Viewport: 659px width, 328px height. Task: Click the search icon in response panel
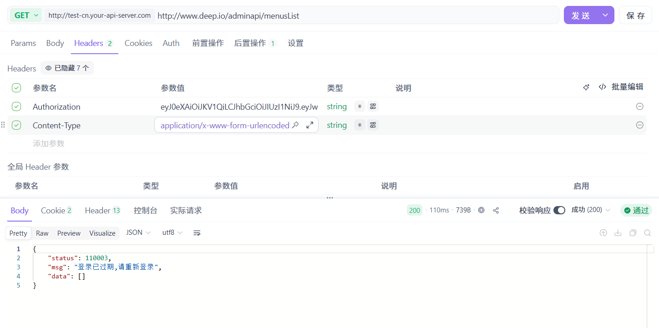(x=647, y=233)
